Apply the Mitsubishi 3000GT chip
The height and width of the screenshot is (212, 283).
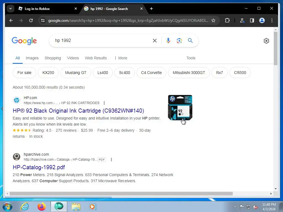point(189,73)
